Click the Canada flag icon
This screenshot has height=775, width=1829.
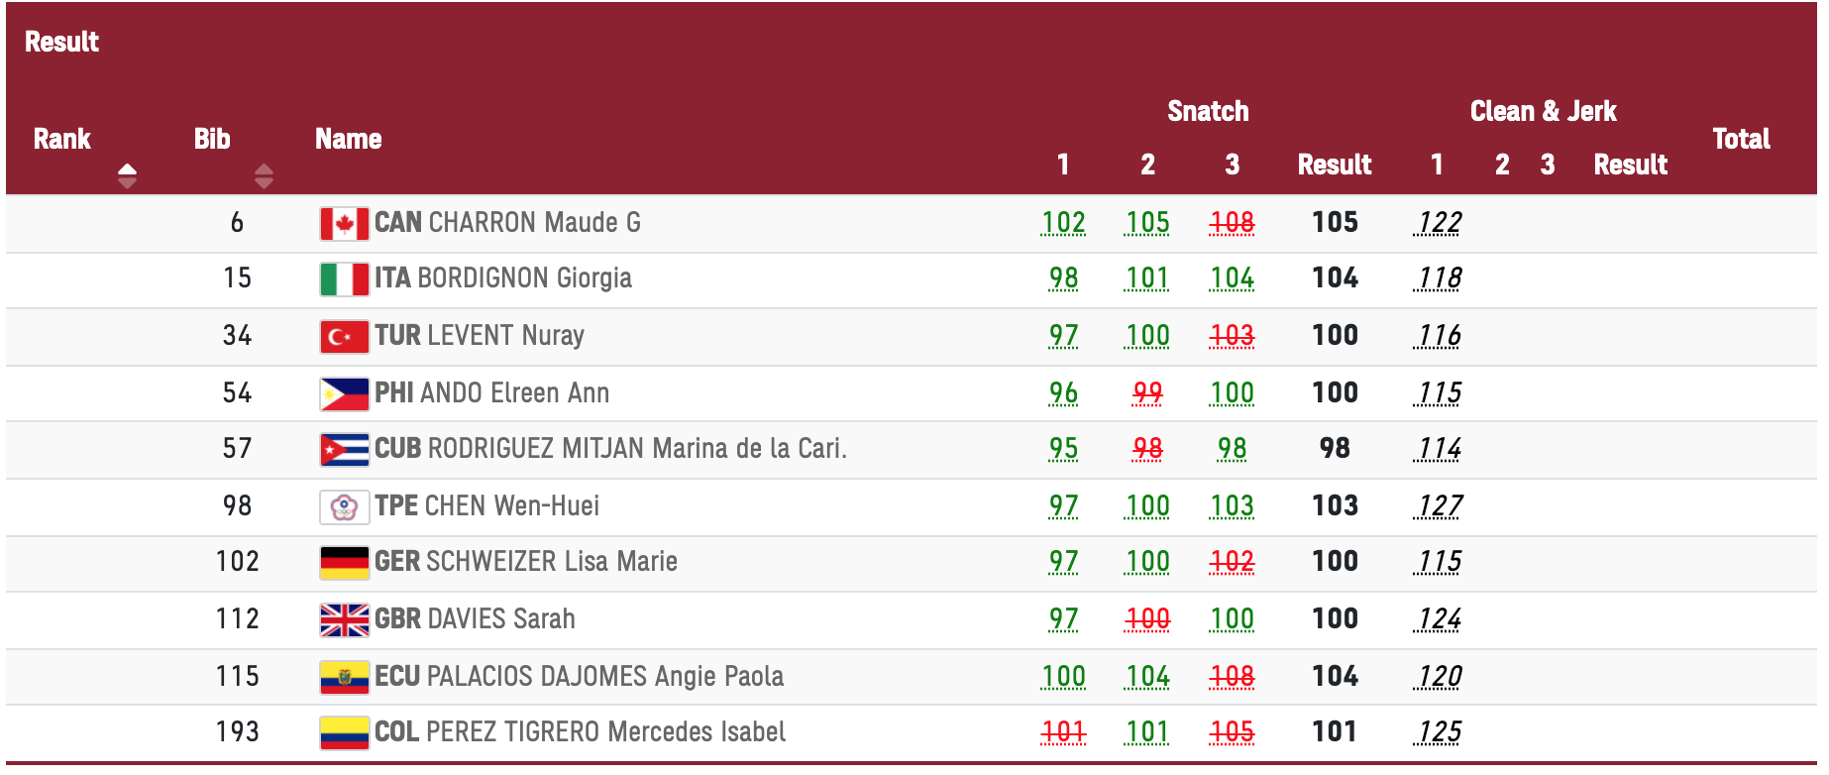344,224
